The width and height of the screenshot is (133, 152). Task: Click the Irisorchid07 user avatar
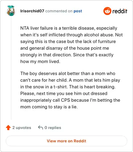[x=11, y=11]
